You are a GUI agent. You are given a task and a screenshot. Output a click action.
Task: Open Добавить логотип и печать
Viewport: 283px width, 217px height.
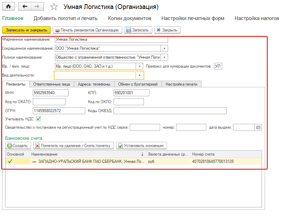coord(66,18)
